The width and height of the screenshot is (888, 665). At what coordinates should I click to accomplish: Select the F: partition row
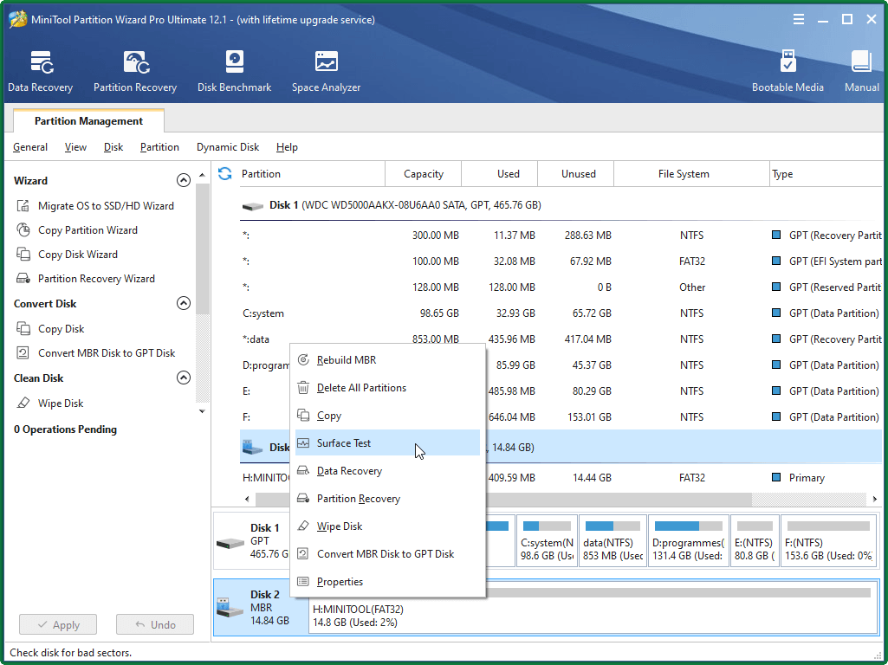(x=561, y=417)
